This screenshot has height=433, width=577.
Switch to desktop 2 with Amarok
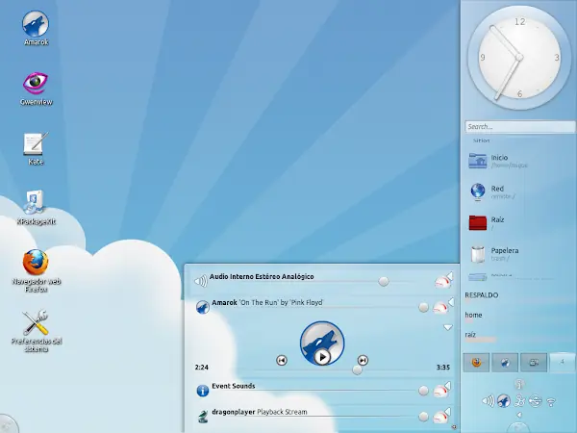click(x=505, y=363)
